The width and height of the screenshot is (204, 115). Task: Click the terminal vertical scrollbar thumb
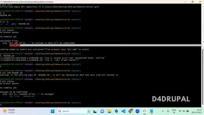click(202, 77)
